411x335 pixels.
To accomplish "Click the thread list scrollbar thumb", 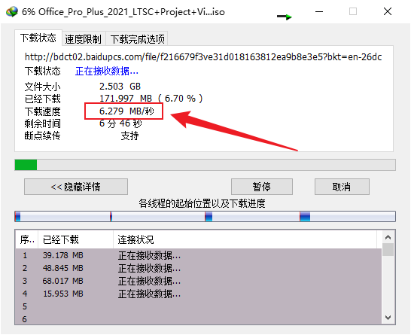I will [388, 249].
